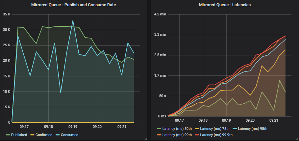Click resize handle of Publish and Consume Rate panel

point(146,139)
